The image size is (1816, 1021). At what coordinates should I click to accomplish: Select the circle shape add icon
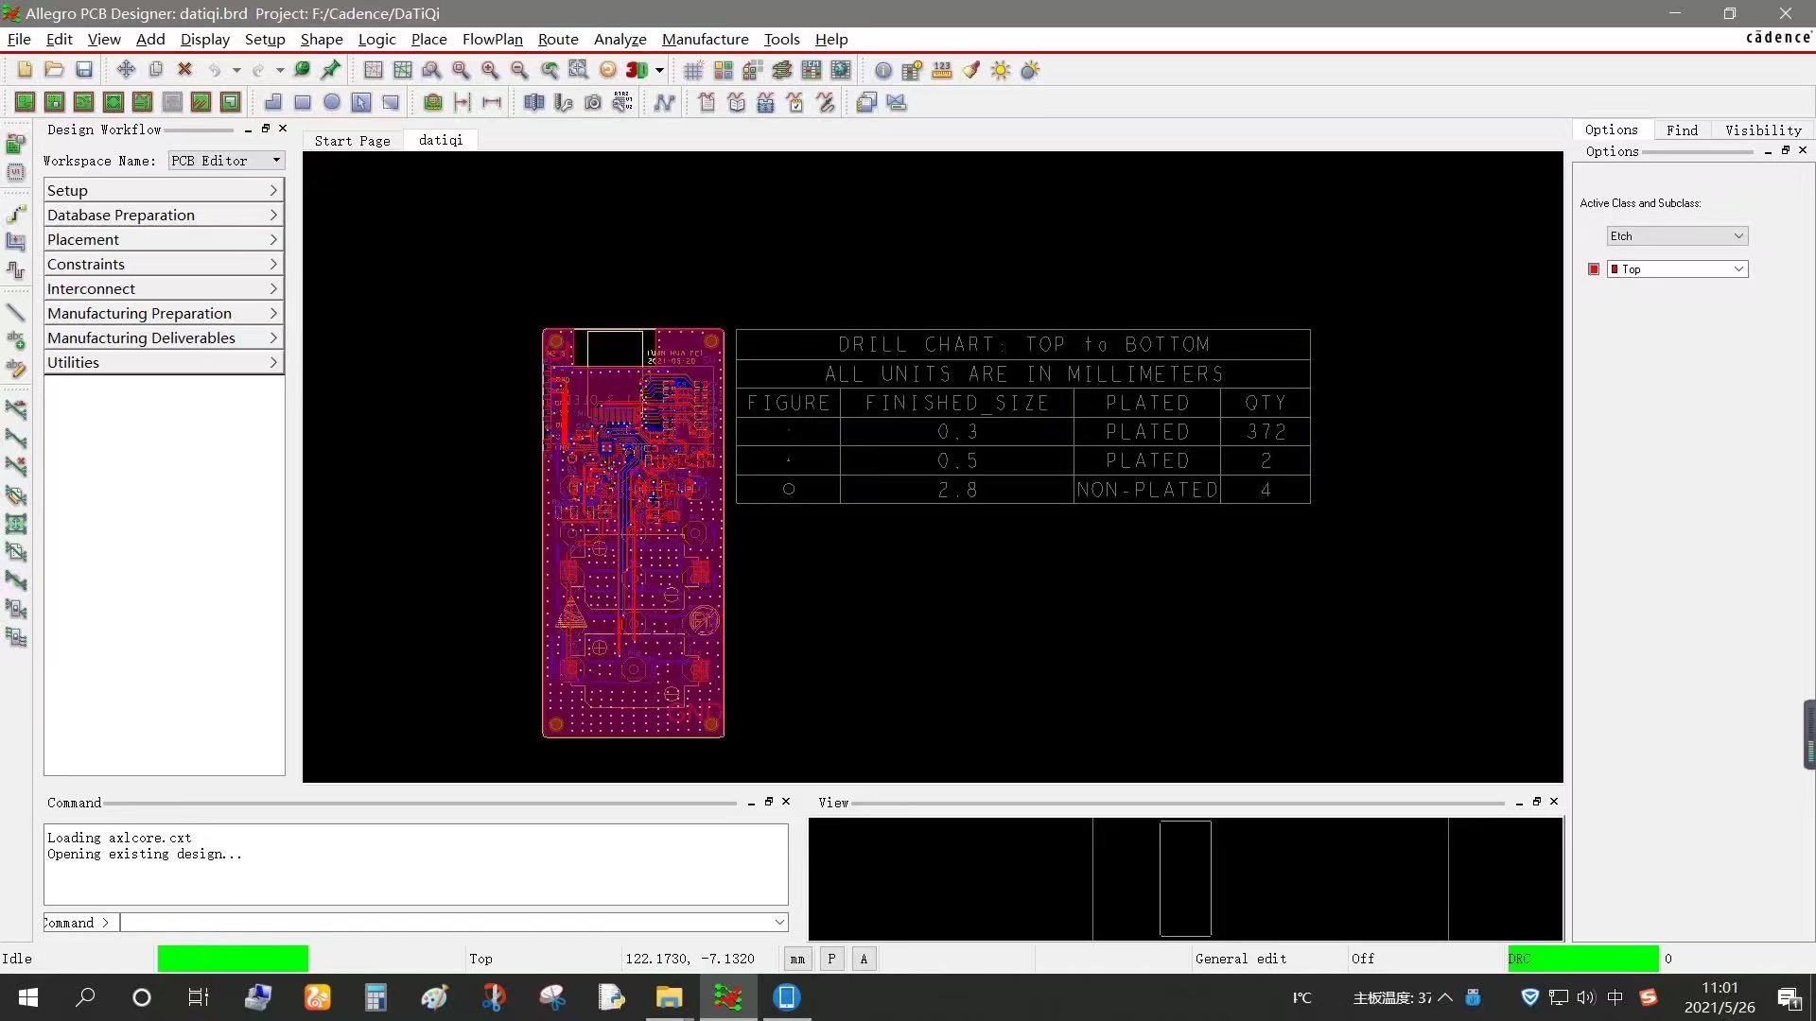click(332, 102)
